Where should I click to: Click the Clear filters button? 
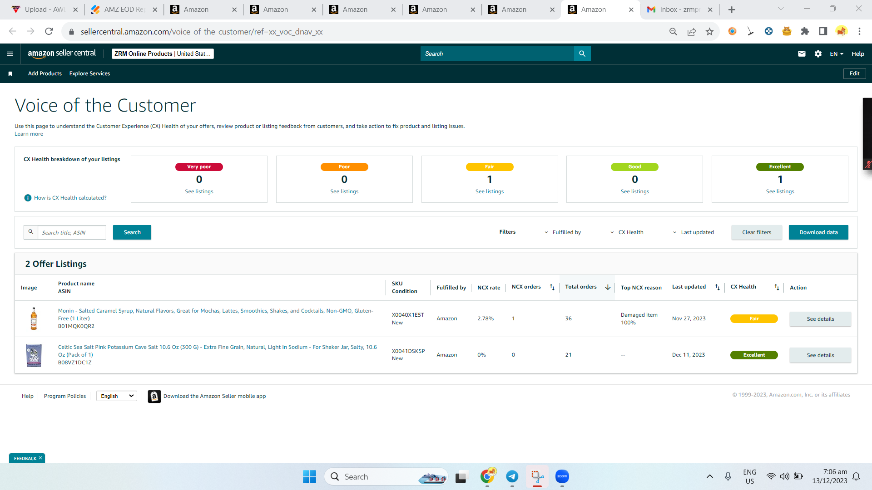point(757,232)
